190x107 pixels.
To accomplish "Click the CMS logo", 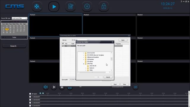I will pyautogui.click(x=15, y=7).
